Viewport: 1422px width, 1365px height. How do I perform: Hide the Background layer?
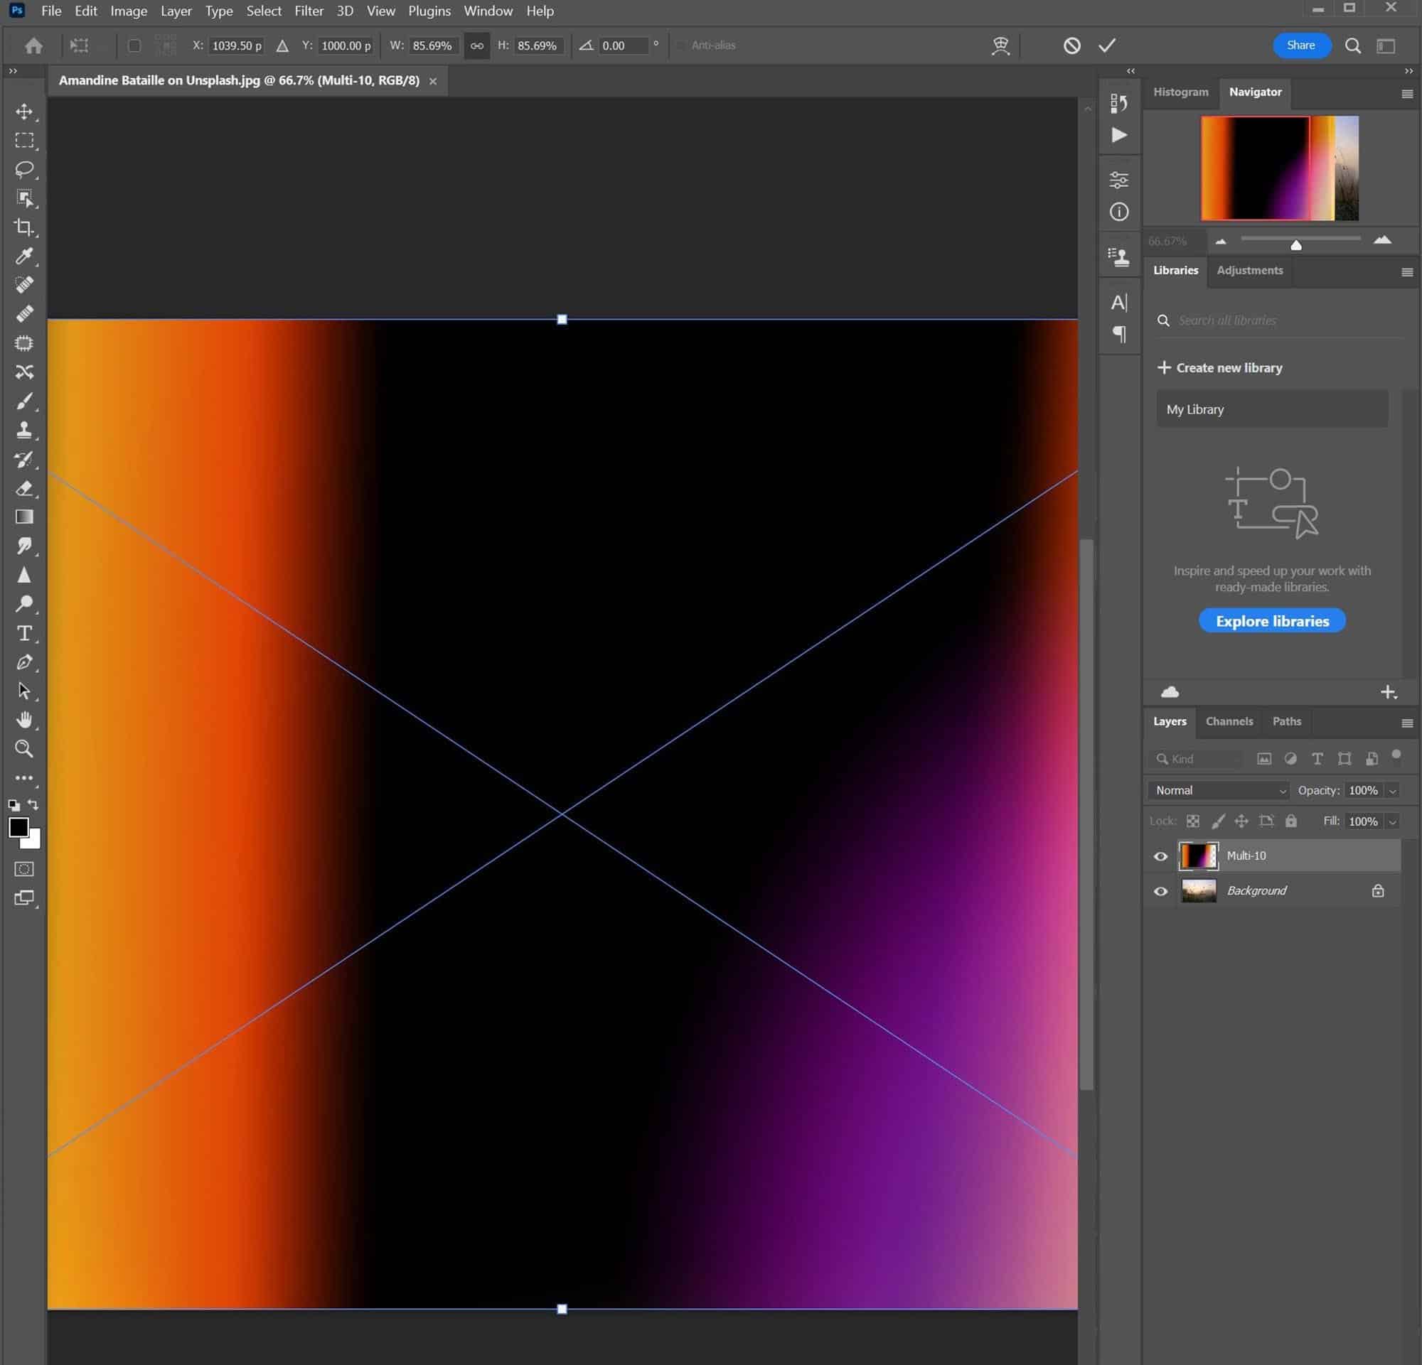[1160, 891]
